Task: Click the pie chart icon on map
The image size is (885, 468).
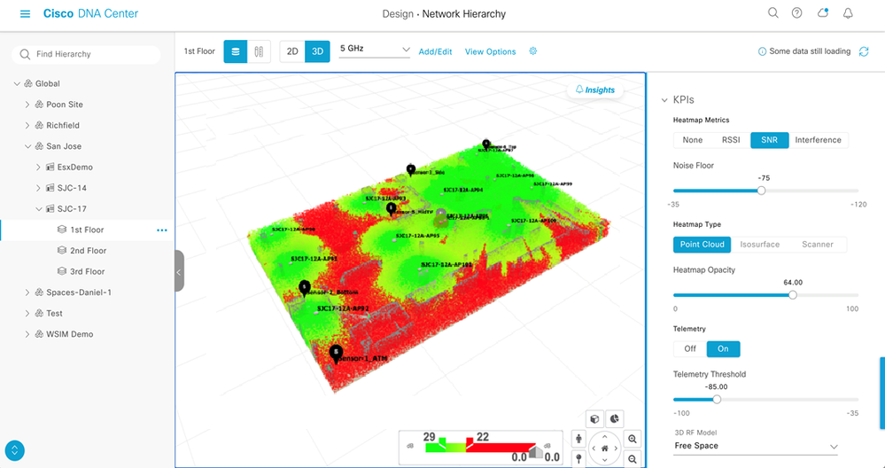Action: [614, 418]
